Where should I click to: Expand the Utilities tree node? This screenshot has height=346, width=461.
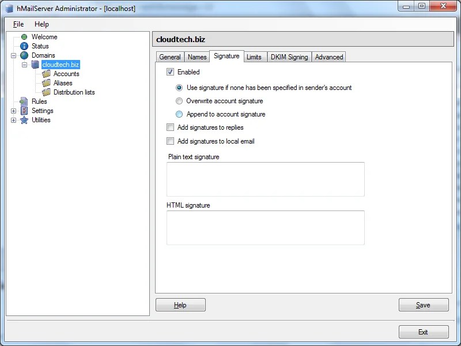click(13, 120)
